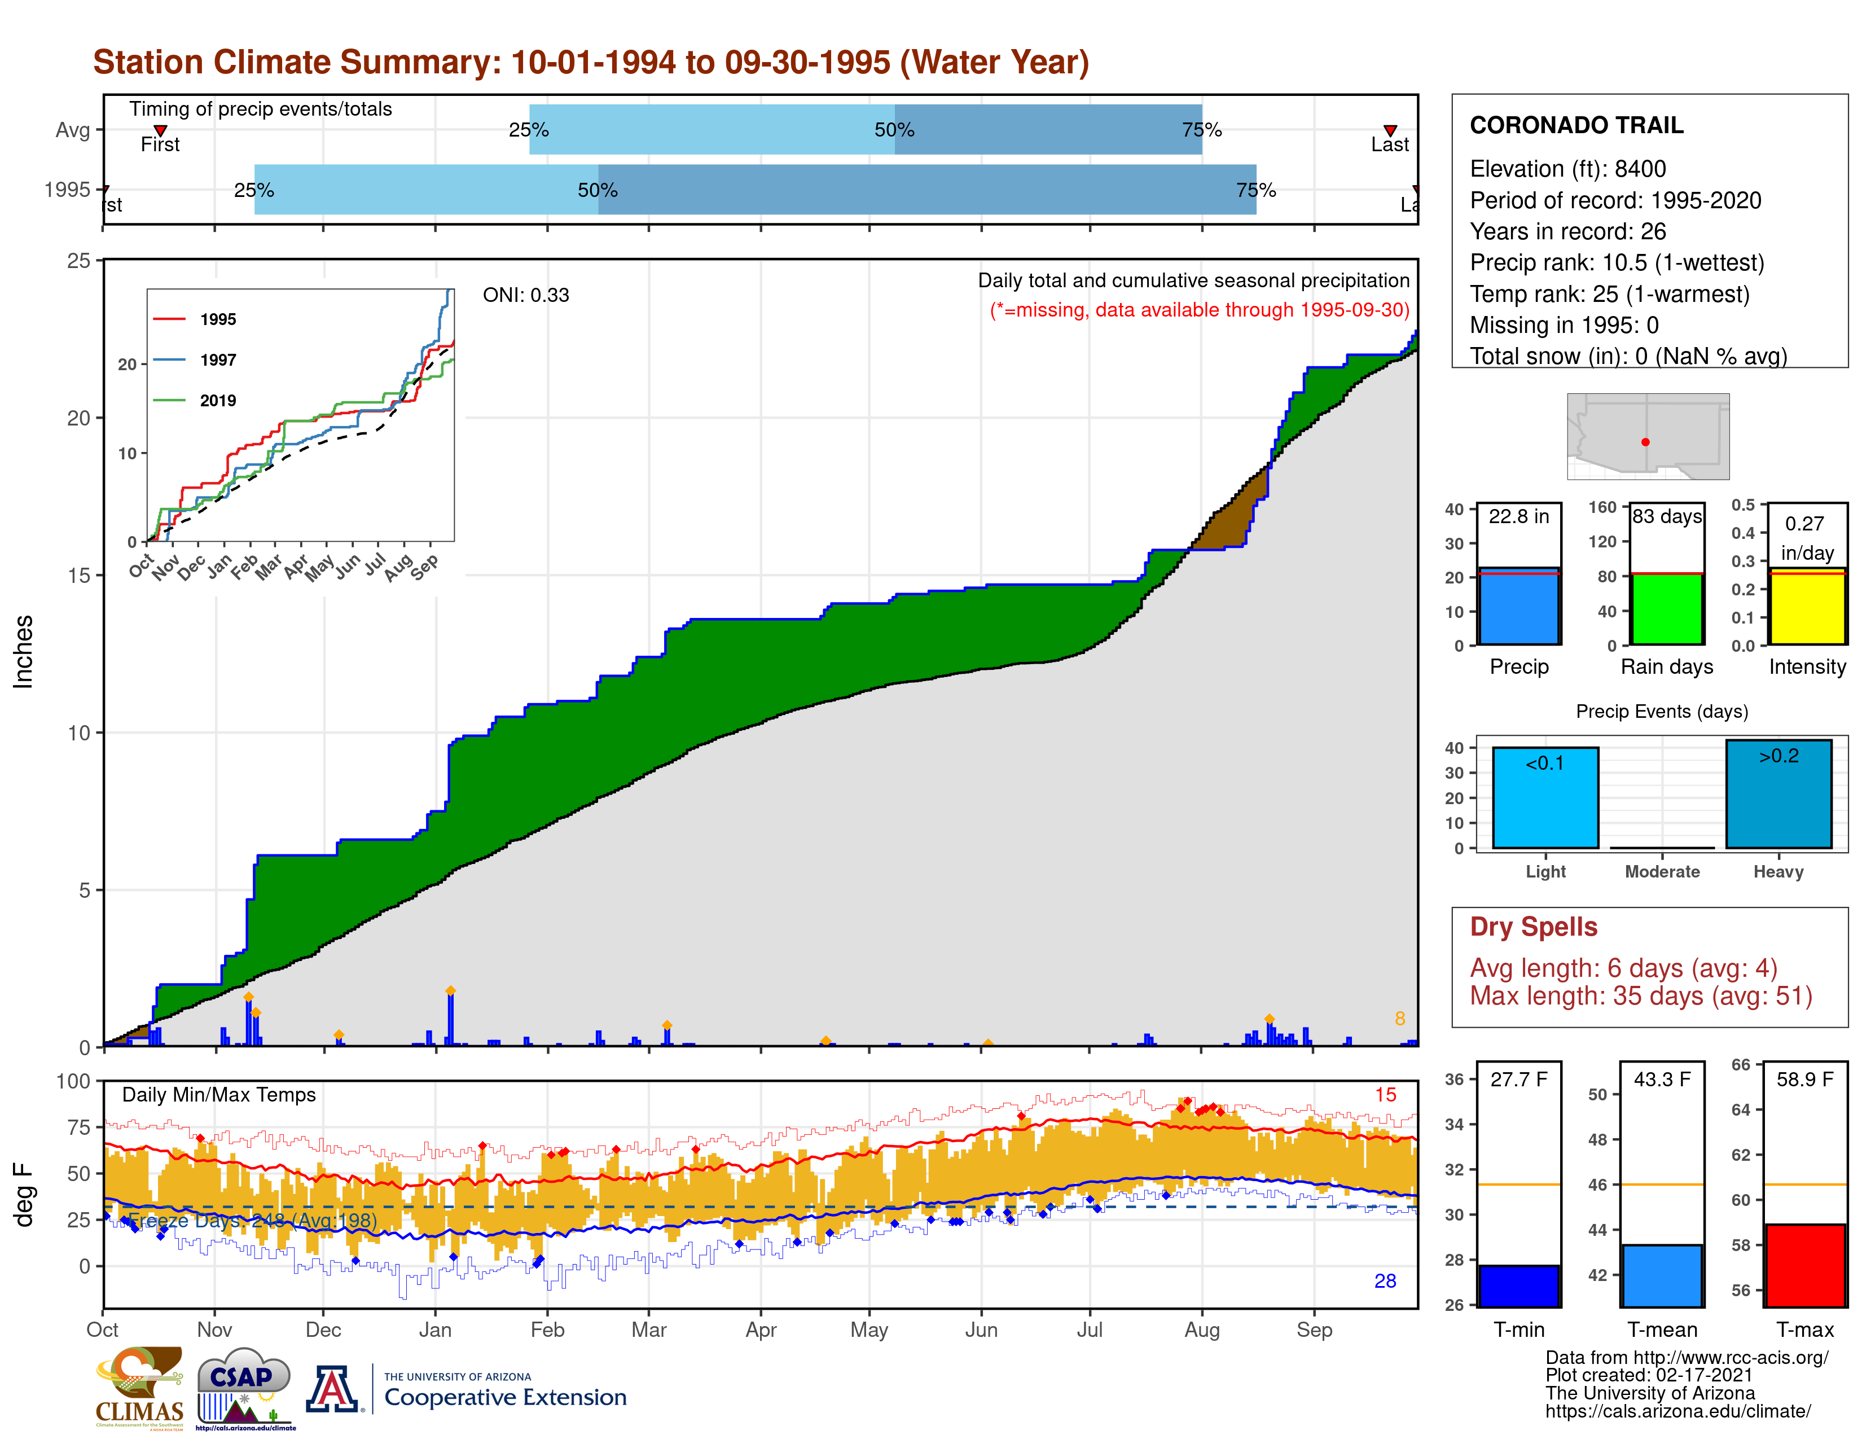Click Temp rank: 25 line
This screenshot has width=1862, height=1439.
tap(1610, 294)
